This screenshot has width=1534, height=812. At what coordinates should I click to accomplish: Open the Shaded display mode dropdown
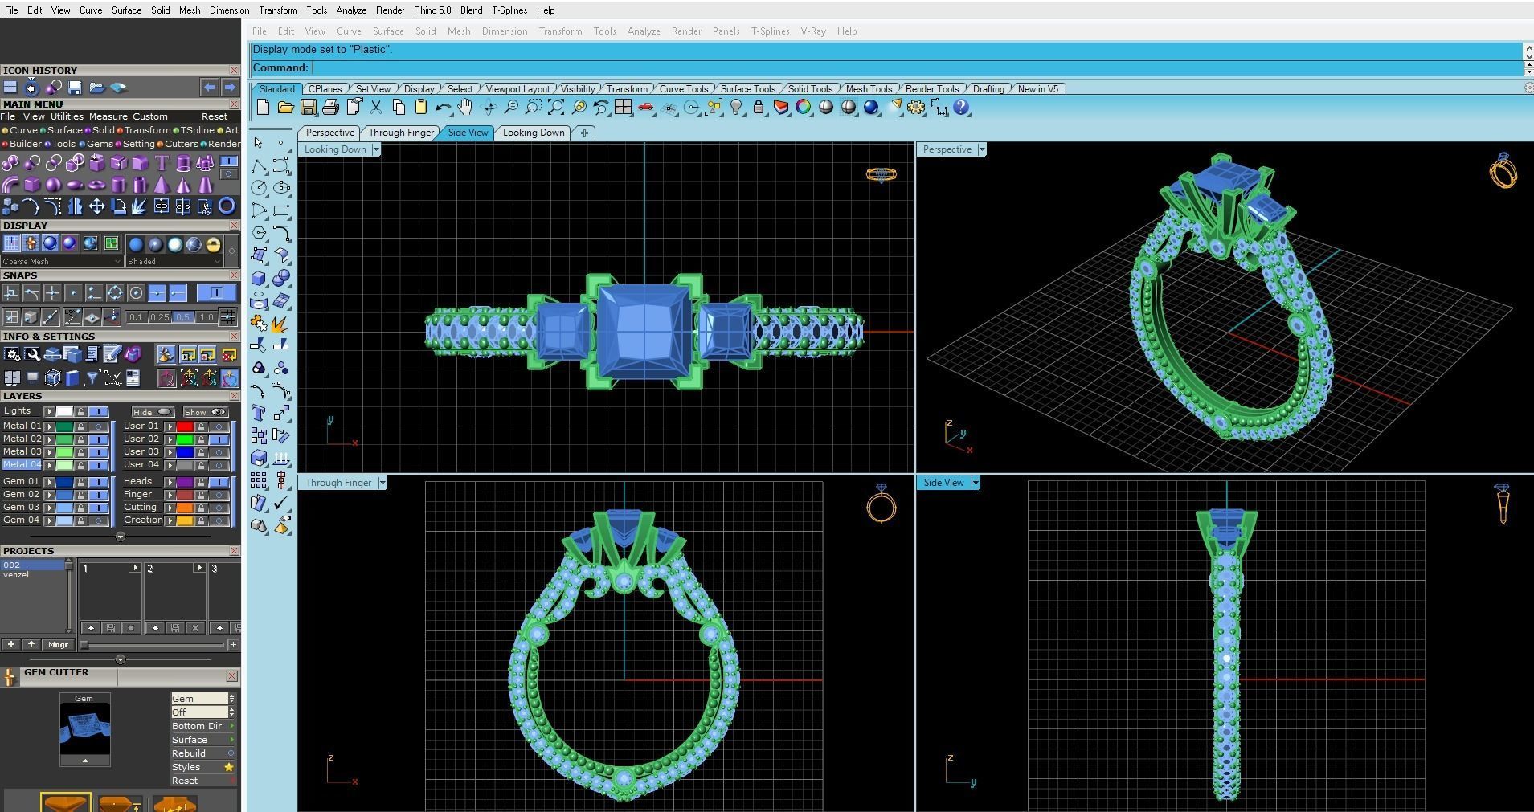174,261
